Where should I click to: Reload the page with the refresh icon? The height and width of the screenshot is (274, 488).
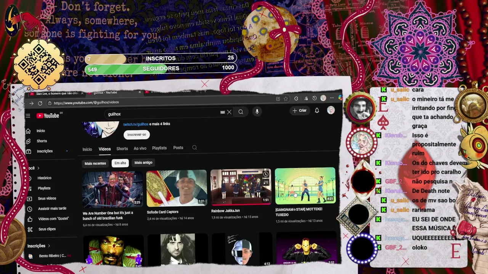[x=40, y=103]
